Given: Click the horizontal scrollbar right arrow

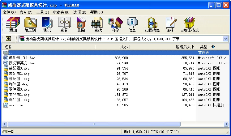Looking at the screenshot, I should click(226, 124).
